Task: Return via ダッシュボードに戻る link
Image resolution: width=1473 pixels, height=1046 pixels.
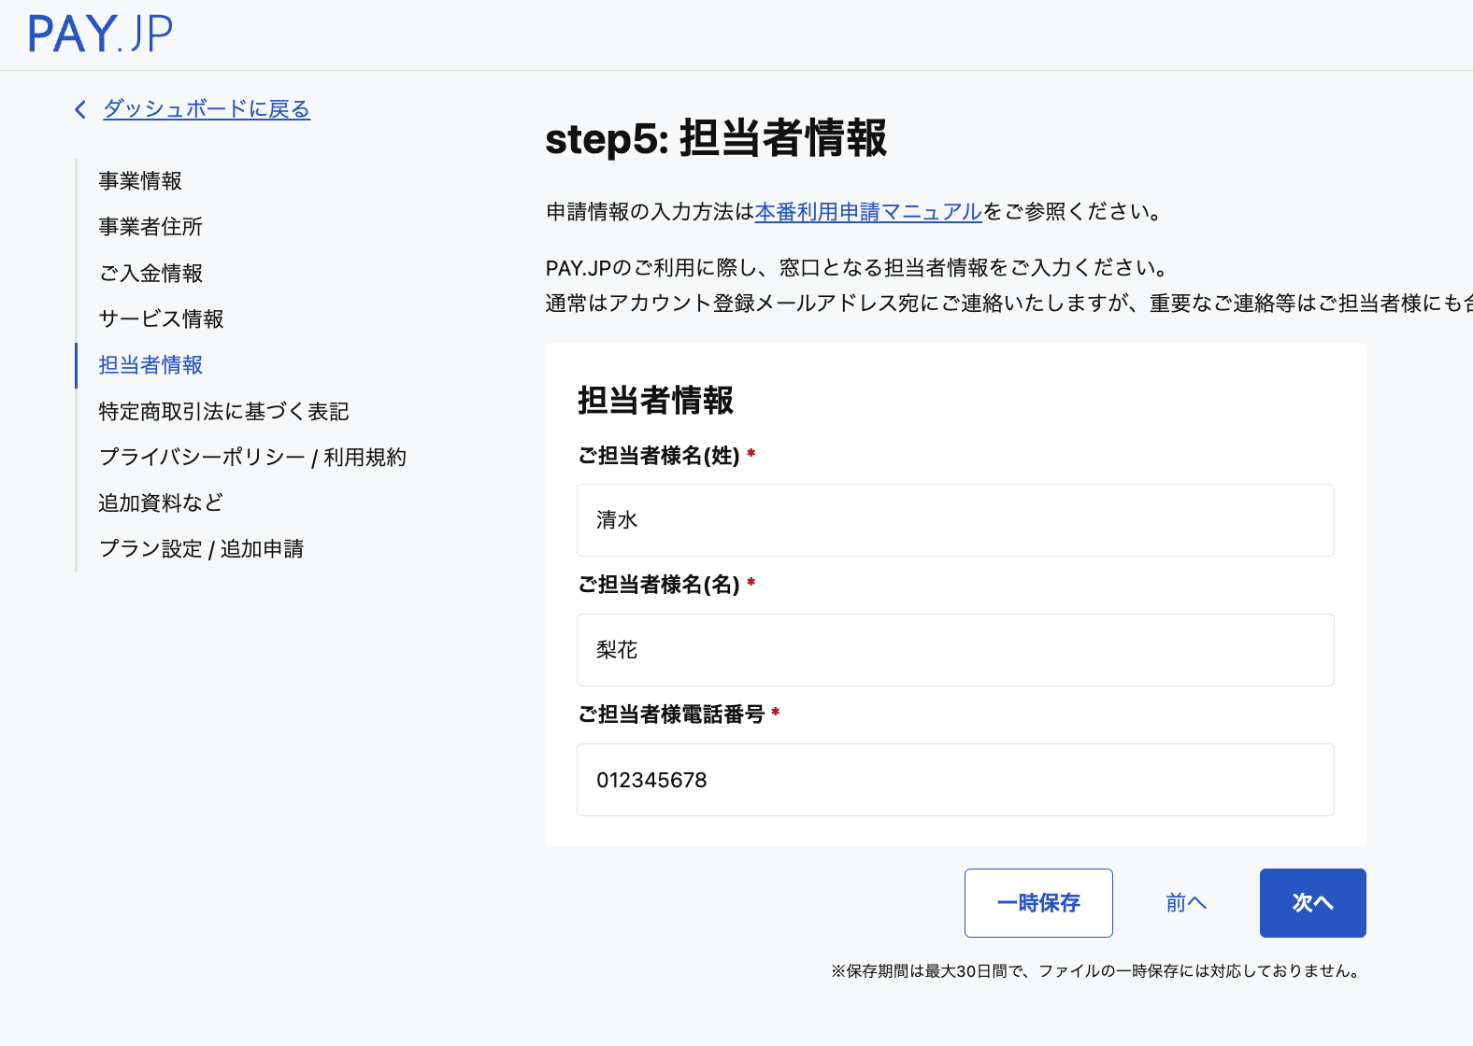Action: tap(206, 109)
